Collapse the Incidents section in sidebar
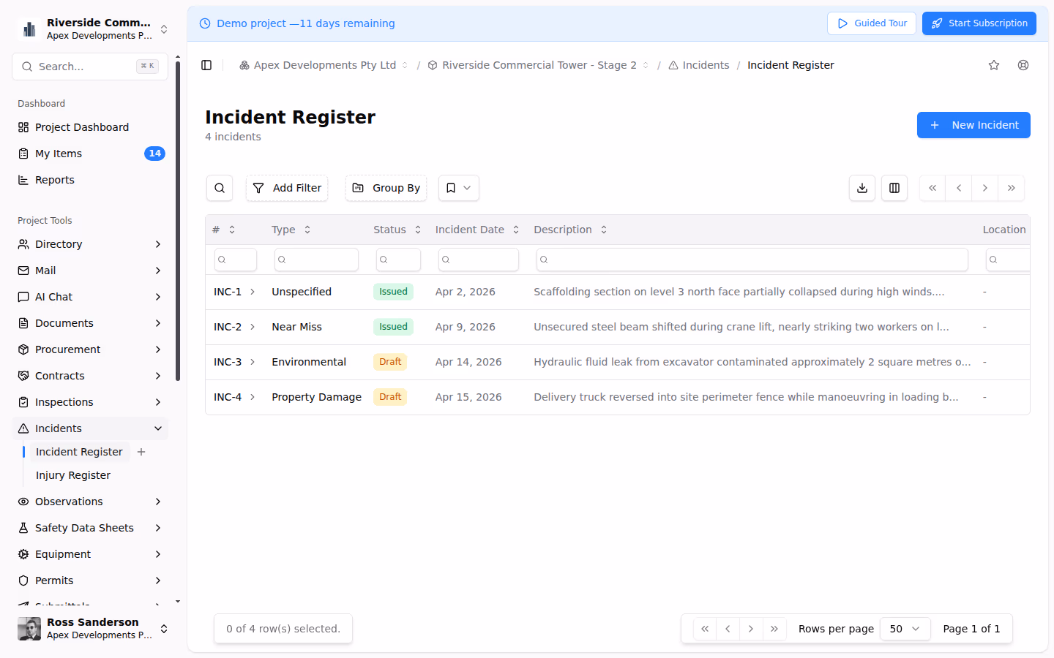Image resolution: width=1054 pixels, height=658 pixels. (158, 428)
